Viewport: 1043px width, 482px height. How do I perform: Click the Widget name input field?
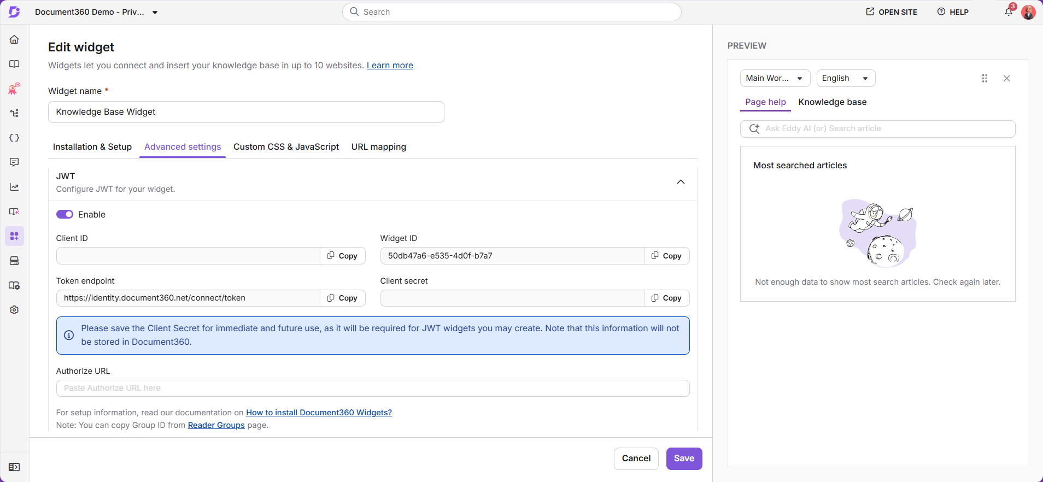(246, 112)
